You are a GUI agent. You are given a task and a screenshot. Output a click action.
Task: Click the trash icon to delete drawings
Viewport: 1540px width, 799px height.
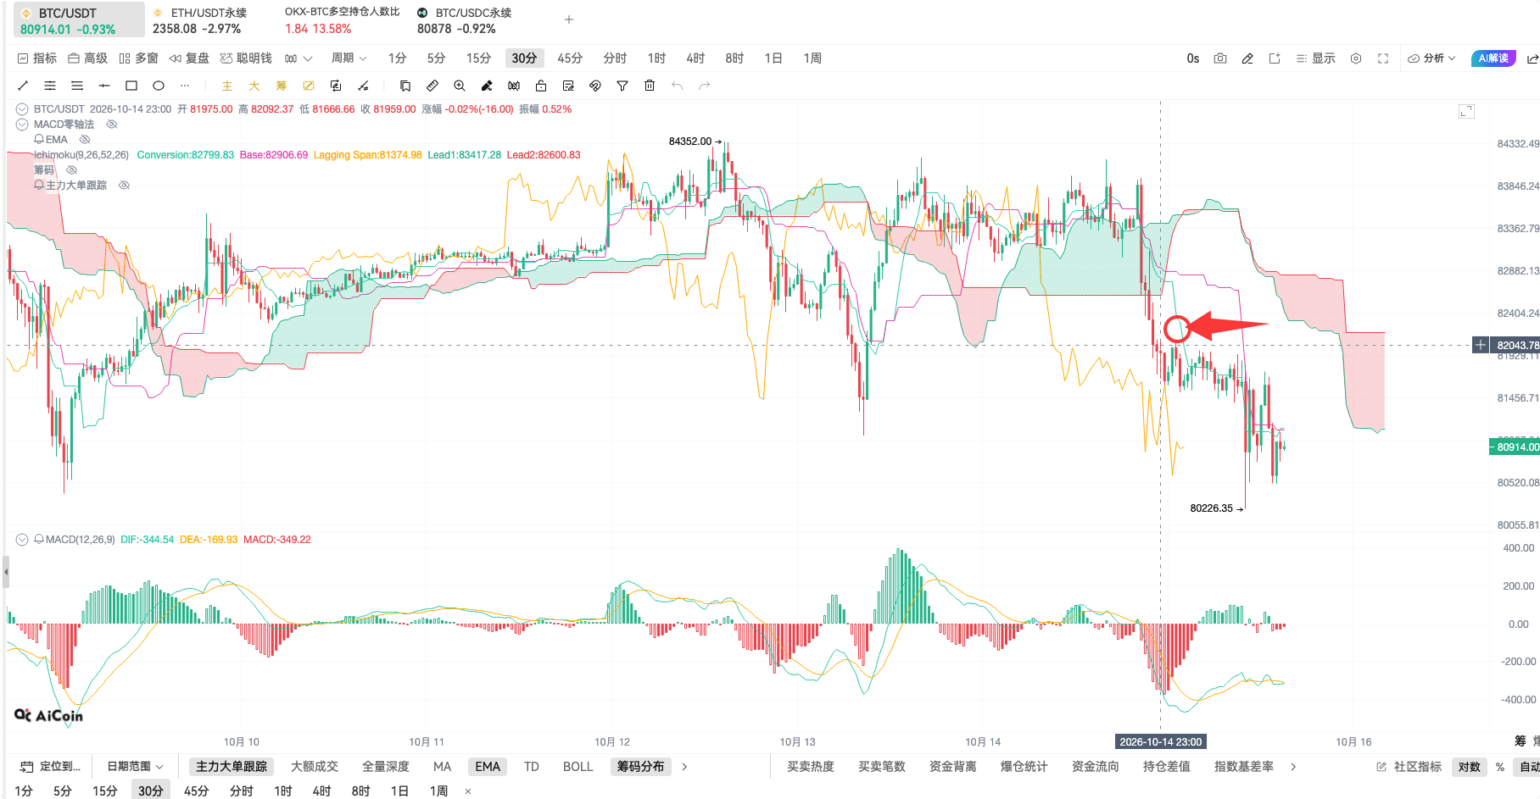pos(650,86)
